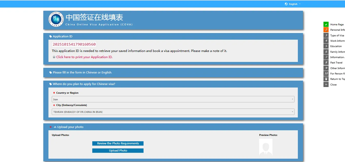Select Family Information in the side navigation
The width and height of the screenshot is (345, 162).
(x=337, y=52)
